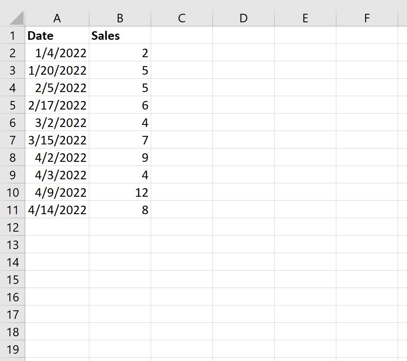Select column C header
Screen dimensions: 407x361
[x=182, y=18]
